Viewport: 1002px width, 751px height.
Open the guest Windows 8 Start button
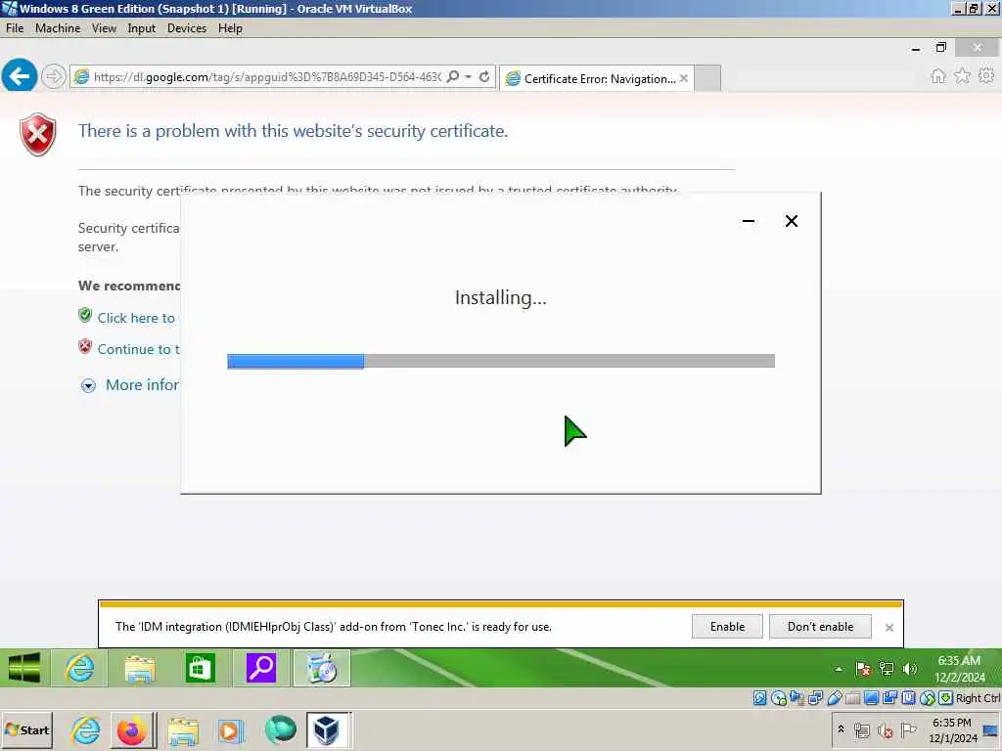(24, 668)
